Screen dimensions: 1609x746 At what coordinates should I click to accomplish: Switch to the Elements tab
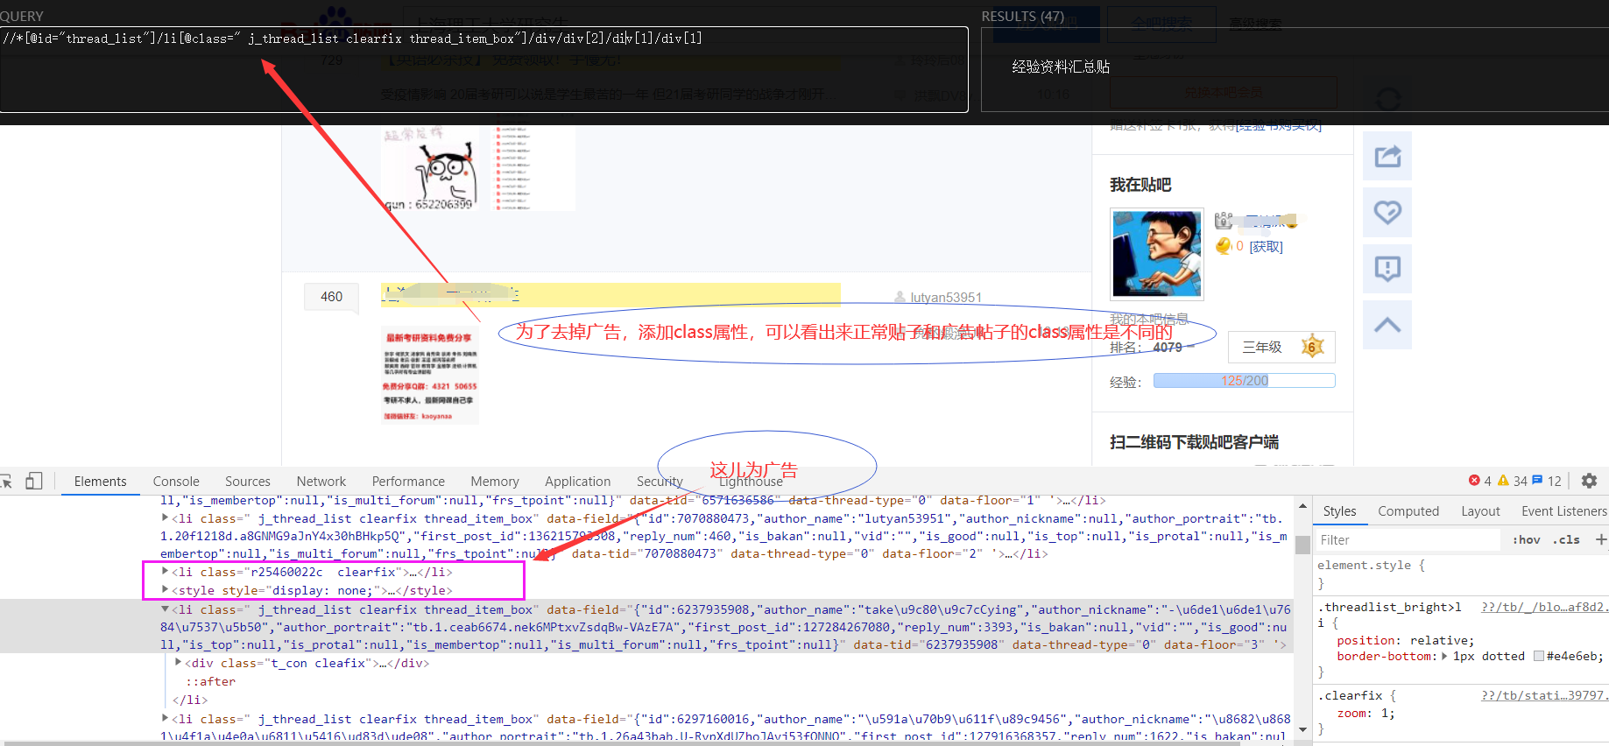100,482
